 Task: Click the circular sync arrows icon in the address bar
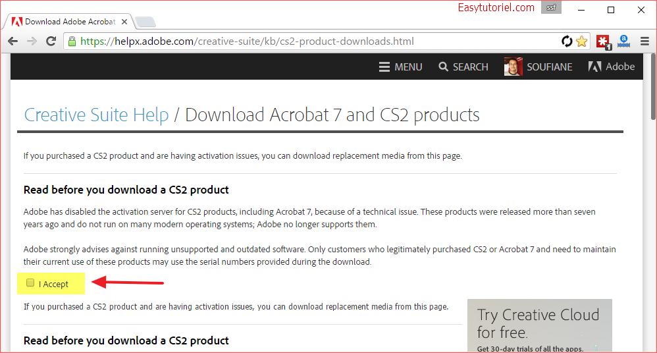point(567,41)
